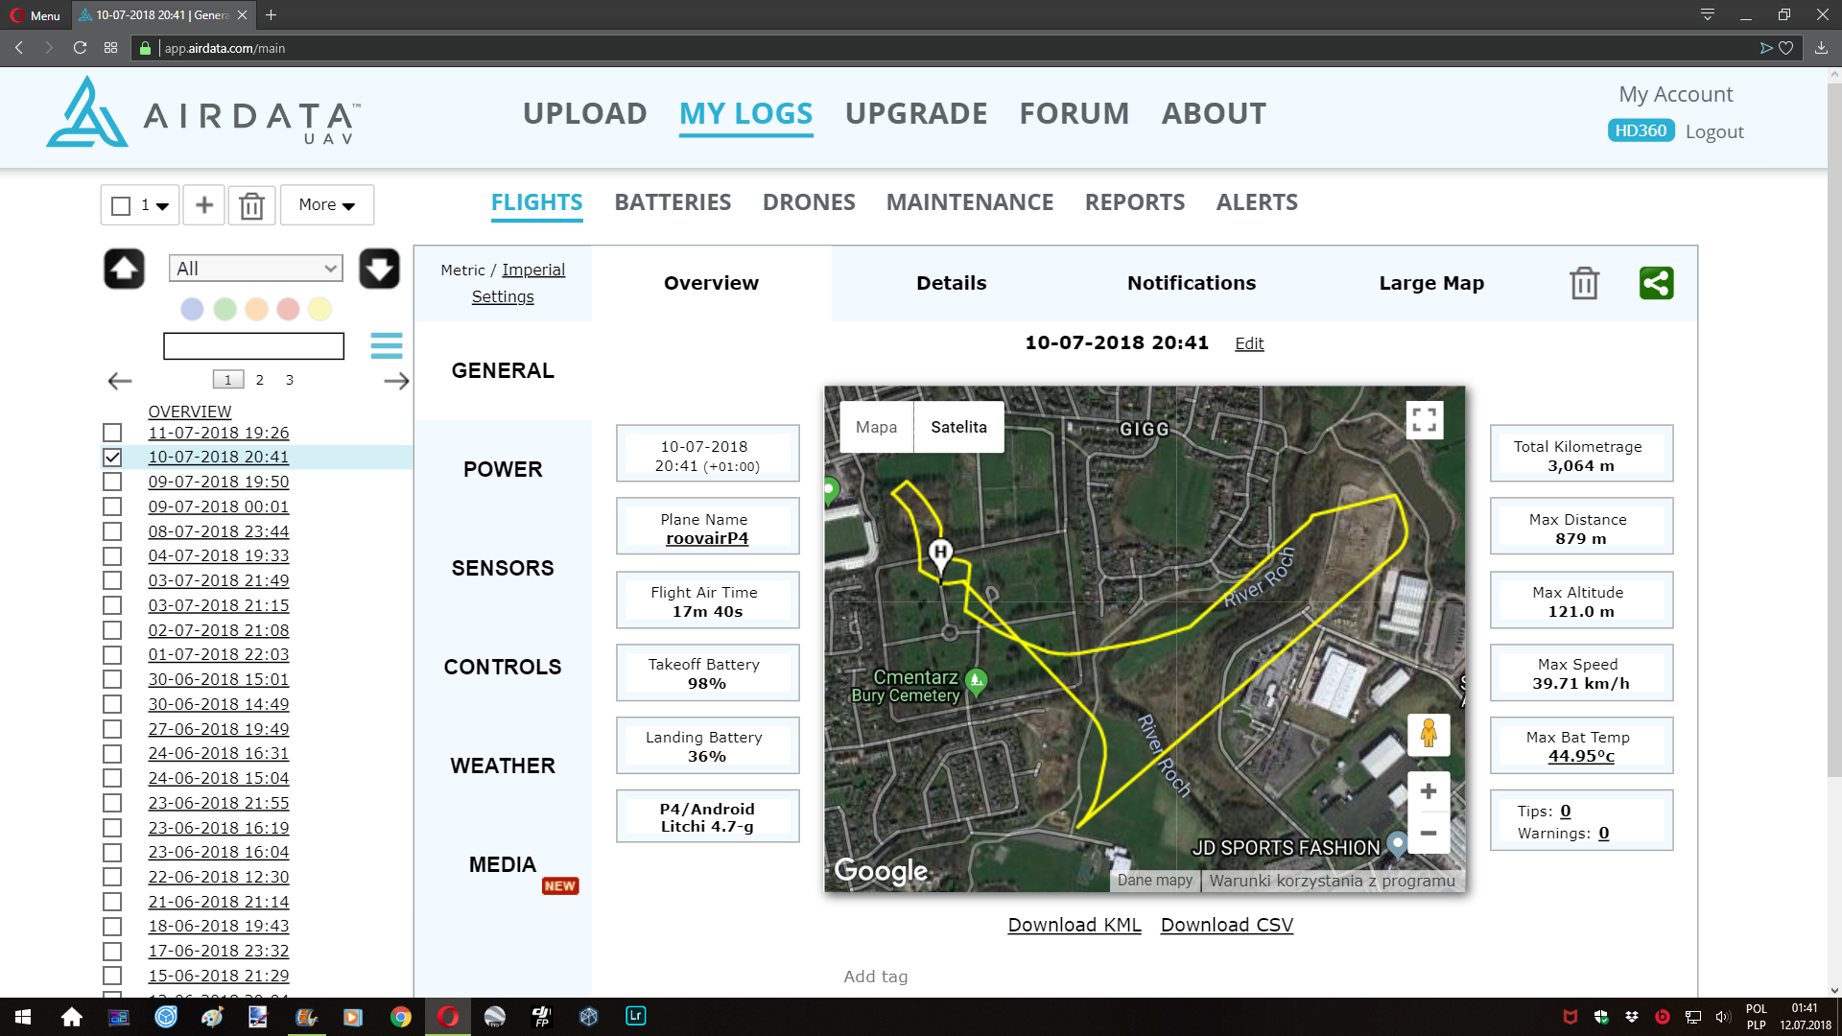
Task: Open roovairP4 plane name link
Action: coord(707,538)
